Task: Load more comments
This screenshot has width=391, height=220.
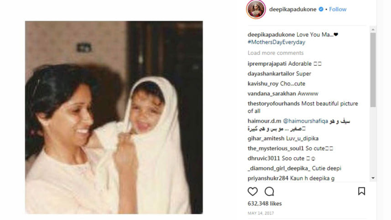Action: [276, 53]
